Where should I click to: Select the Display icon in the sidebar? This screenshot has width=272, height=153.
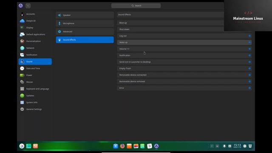(22, 28)
